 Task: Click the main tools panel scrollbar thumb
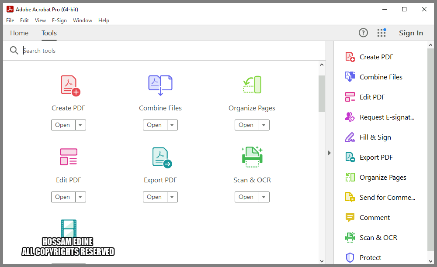click(322, 94)
